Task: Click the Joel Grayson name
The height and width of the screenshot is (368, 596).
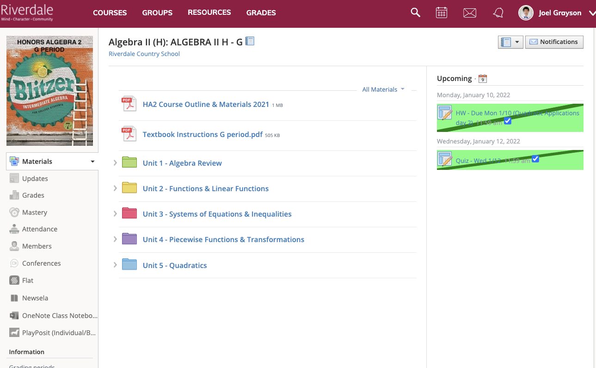Action: pos(560,13)
